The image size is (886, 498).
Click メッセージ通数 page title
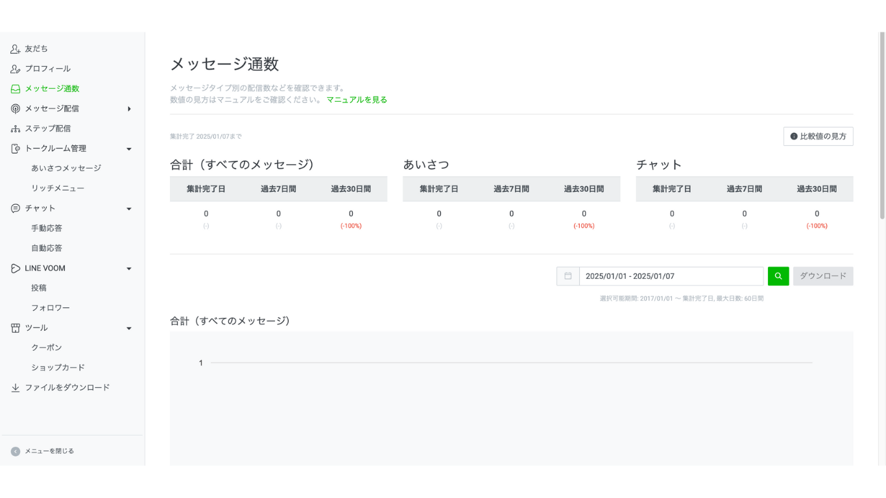[224, 64]
